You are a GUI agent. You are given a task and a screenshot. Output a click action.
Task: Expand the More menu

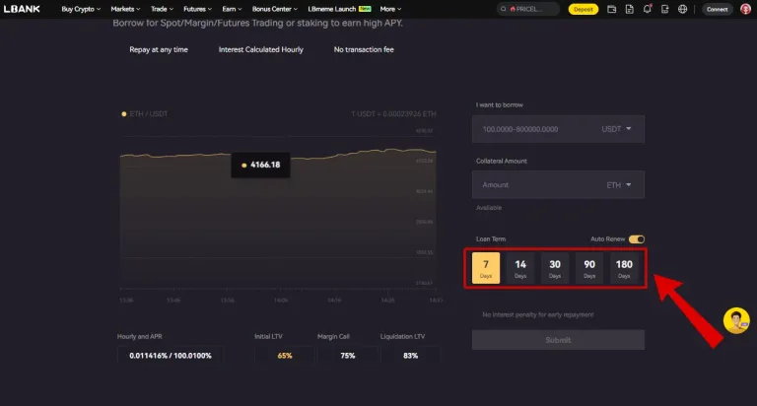pyautogui.click(x=390, y=9)
